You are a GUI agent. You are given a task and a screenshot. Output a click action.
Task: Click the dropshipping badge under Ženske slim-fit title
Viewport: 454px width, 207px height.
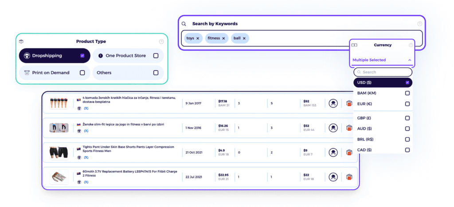tap(79, 131)
